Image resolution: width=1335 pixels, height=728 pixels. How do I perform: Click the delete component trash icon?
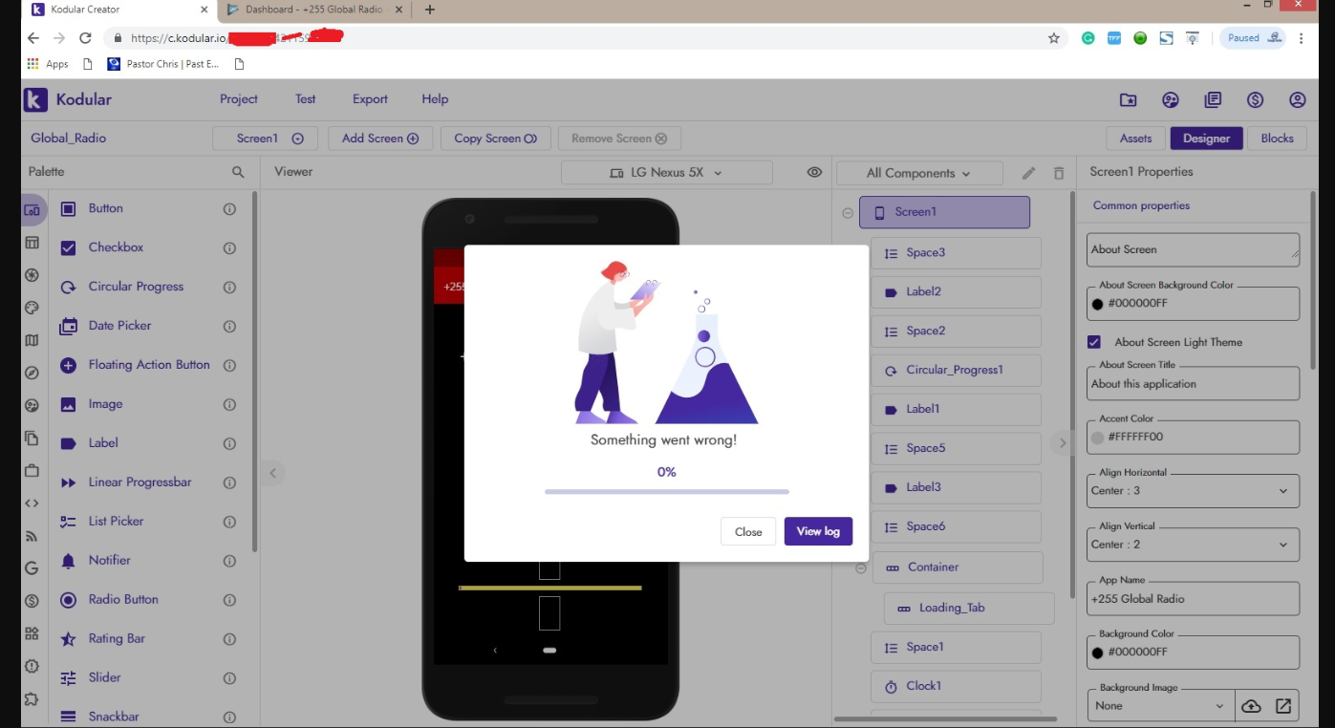pos(1059,173)
